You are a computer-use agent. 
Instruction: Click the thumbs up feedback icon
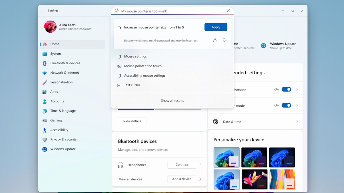coord(215,41)
